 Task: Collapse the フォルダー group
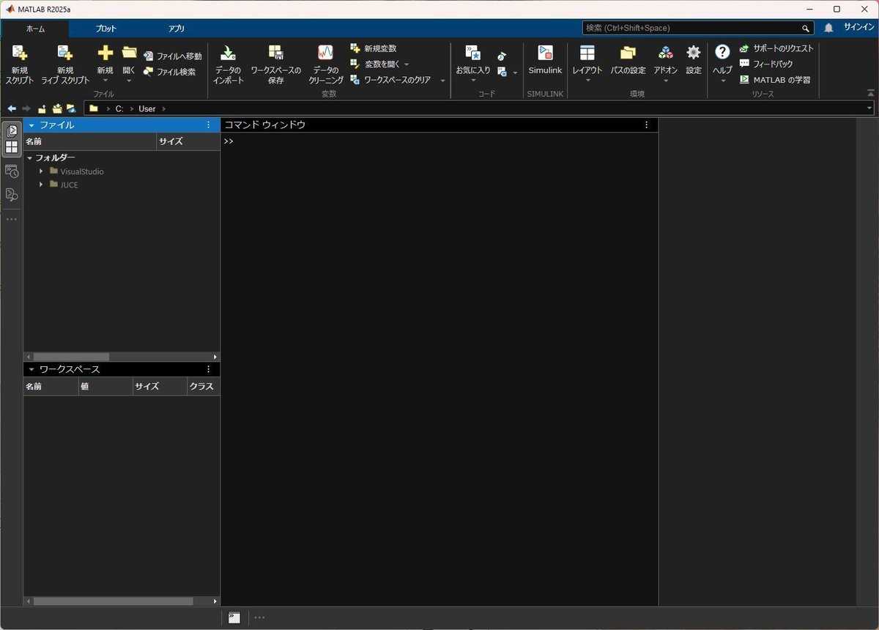pyautogui.click(x=30, y=157)
